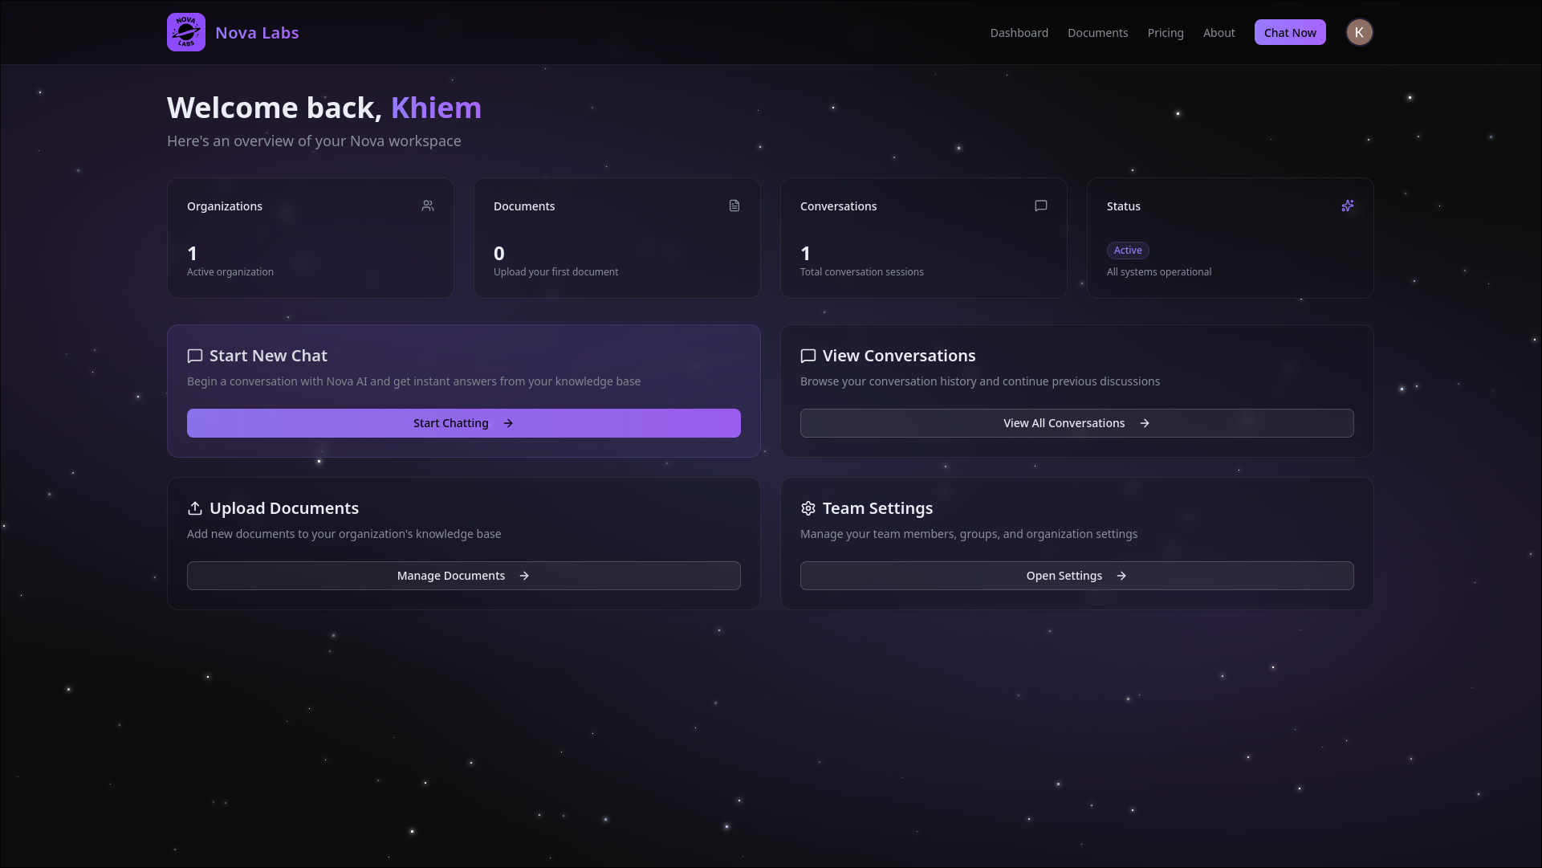The width and height of the screenshot is (1542, 868).
Task: Click the file icon in Documents card
Action: (734, 206)
